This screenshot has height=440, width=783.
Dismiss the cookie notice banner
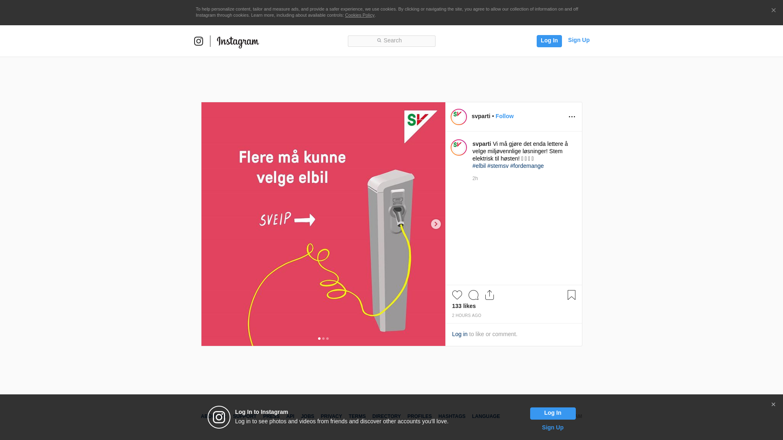click(773, 10)
